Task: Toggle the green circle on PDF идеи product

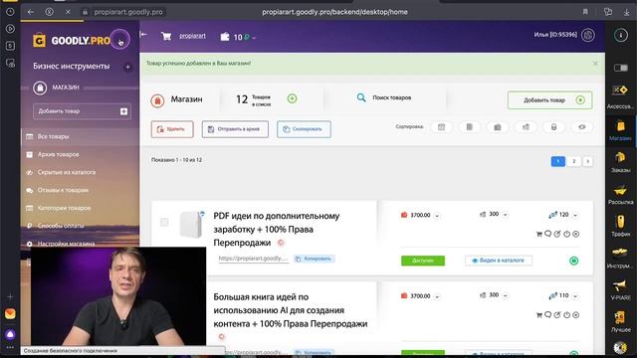Action: point(573,261)
